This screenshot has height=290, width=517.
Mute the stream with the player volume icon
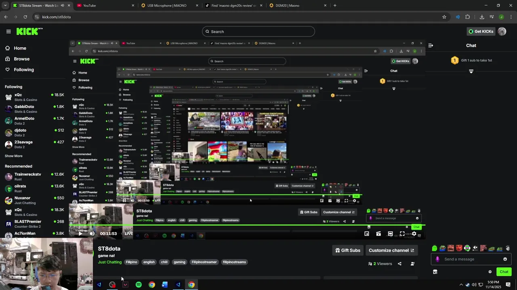(x=92, y=234)
